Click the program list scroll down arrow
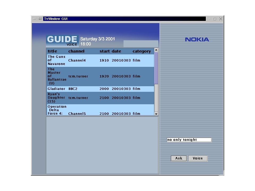This screenshot has width=255, height=191. tap(156, 114)
